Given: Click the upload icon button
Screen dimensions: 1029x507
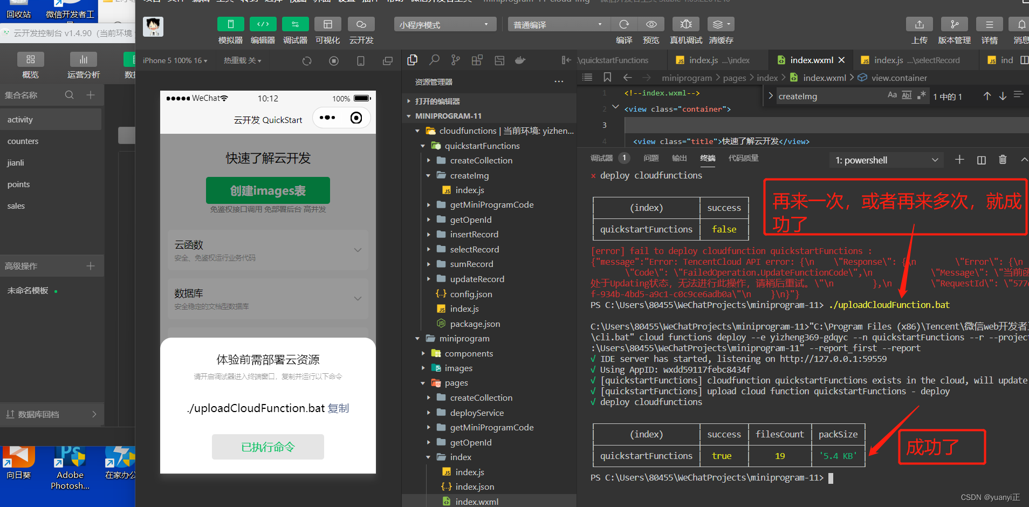Looking at the screenshot, I should click(x=920, y=24).
